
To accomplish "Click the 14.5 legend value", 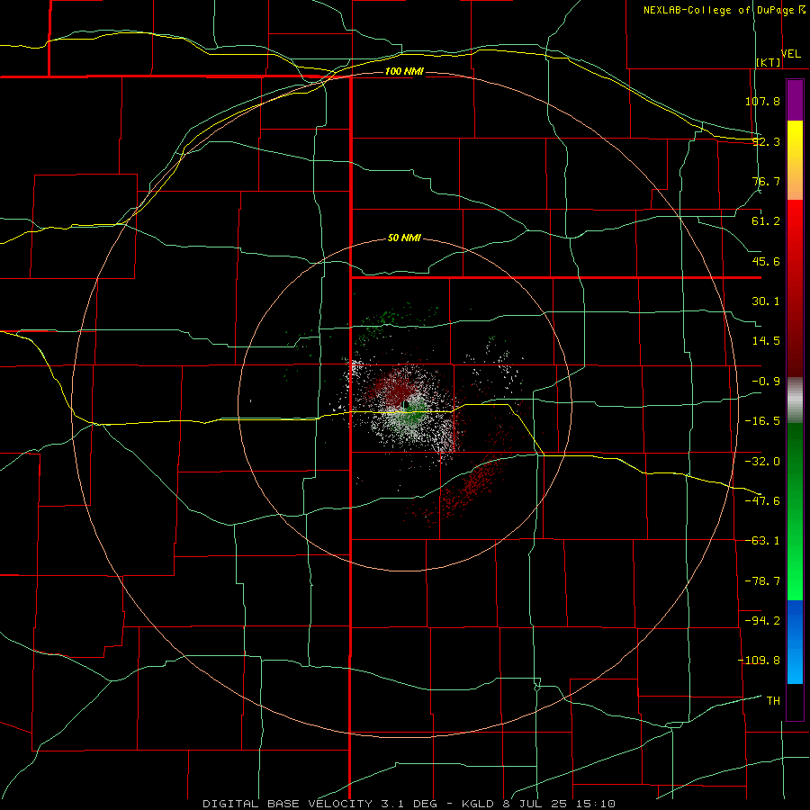I will (x=766, y=341).
